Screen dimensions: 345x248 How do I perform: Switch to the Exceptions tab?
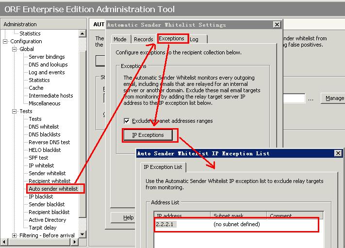click(x=172, y=39)
